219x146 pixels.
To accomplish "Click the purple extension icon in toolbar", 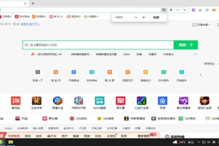I will coord(193,10).
